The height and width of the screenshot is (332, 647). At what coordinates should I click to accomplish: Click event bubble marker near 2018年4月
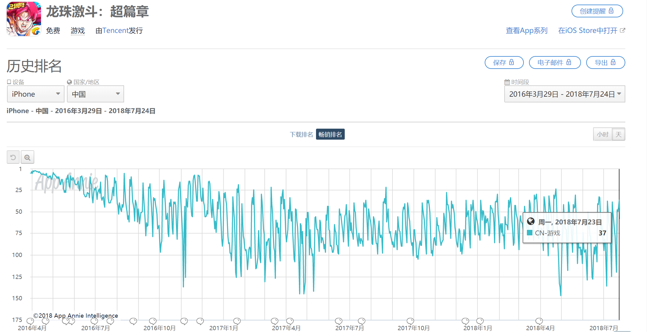[x=539, y=321]
